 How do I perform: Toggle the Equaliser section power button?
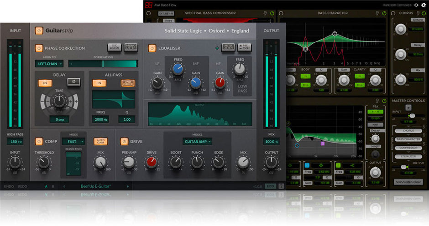[152, 48]
